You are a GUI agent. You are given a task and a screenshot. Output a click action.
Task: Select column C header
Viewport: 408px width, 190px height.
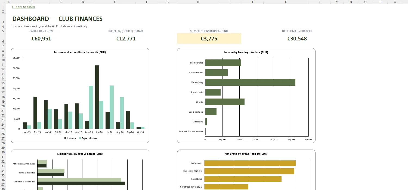[x=60, y=2]
